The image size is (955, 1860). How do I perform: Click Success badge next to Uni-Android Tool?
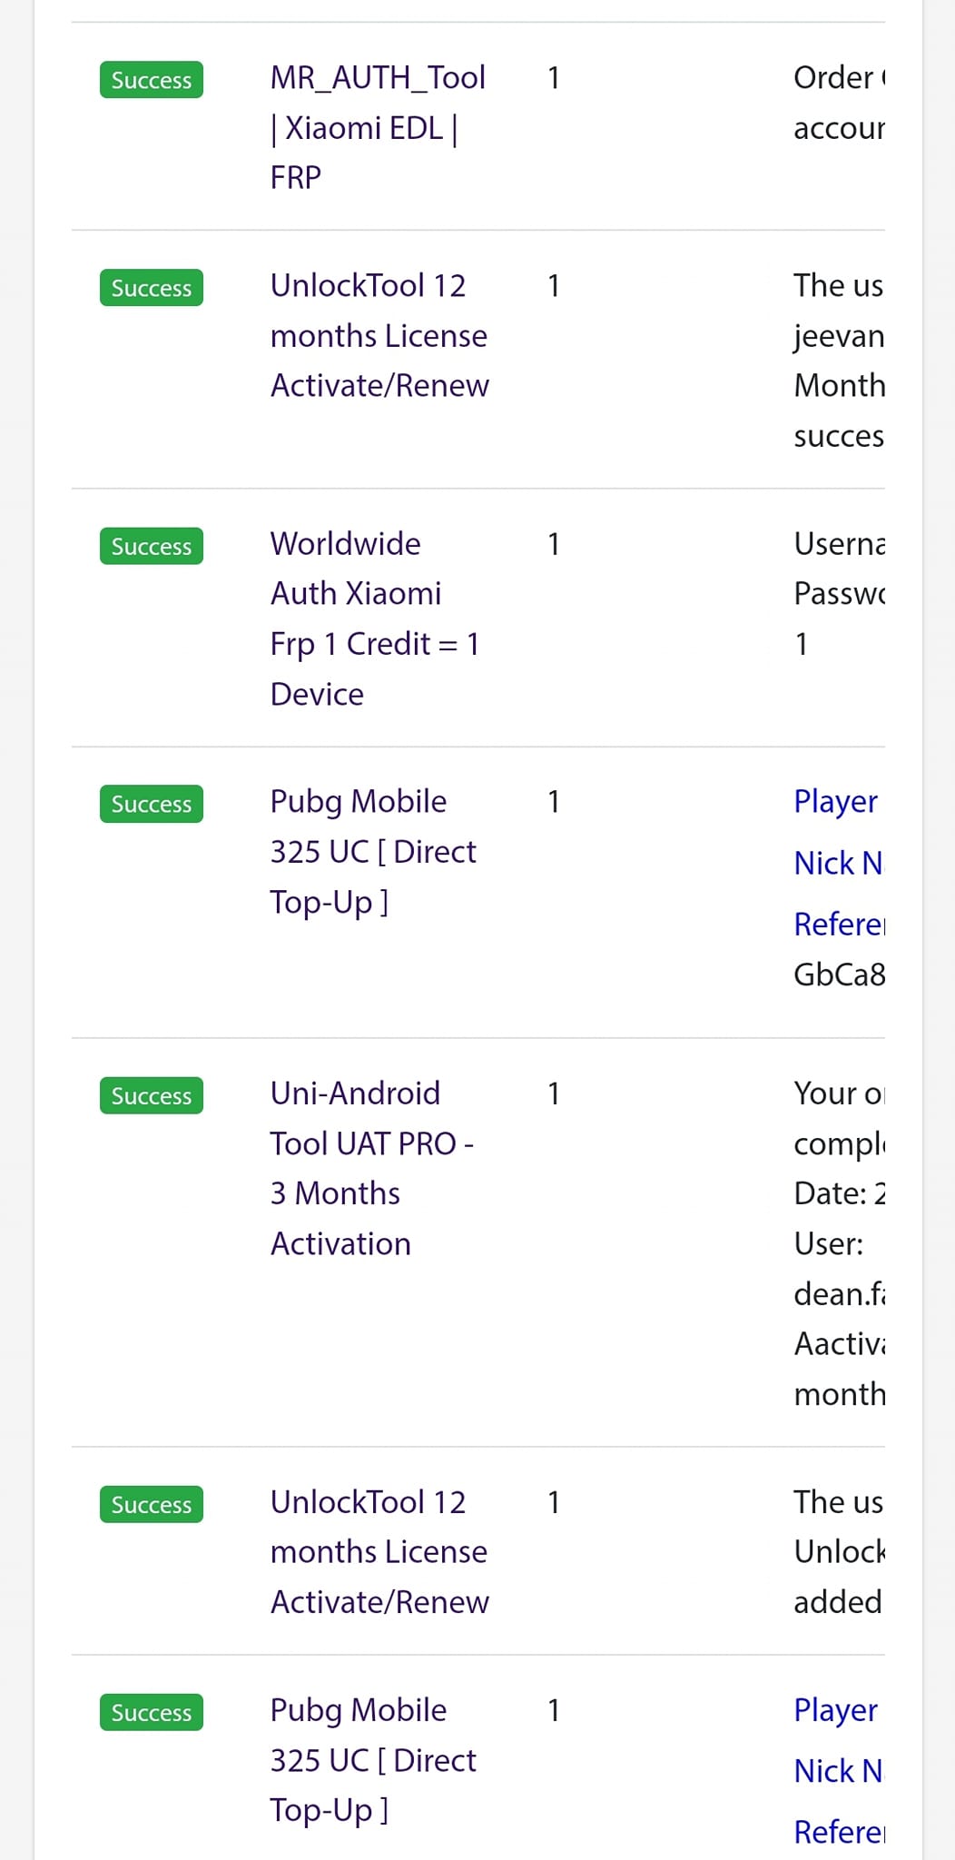(152, 1096)
